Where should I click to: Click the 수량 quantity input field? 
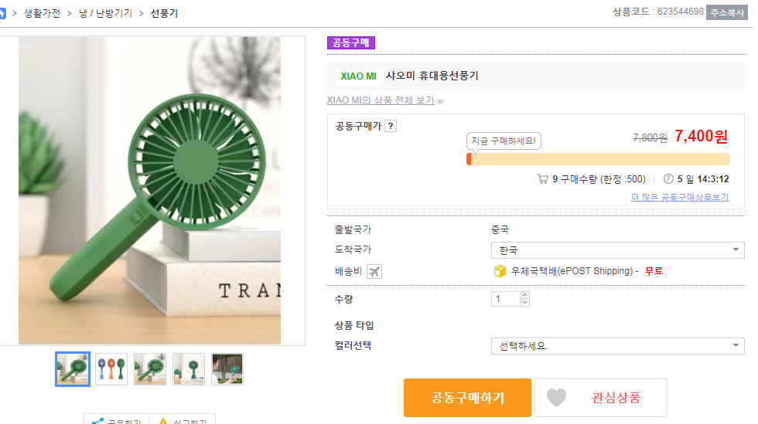click(505, 299)
